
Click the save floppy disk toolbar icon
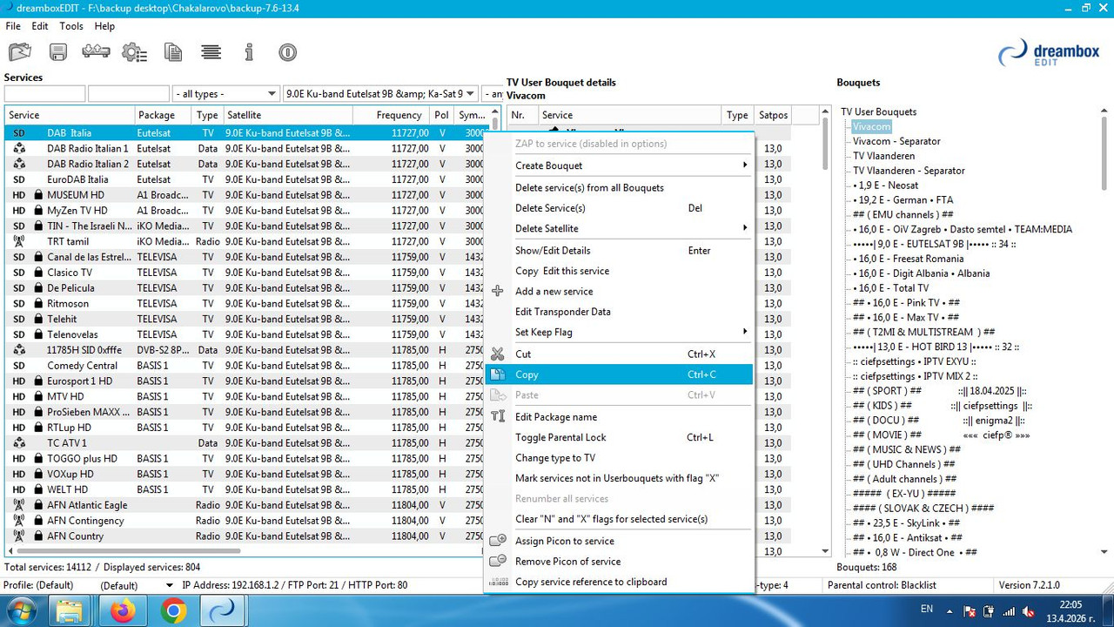[58, 52]
